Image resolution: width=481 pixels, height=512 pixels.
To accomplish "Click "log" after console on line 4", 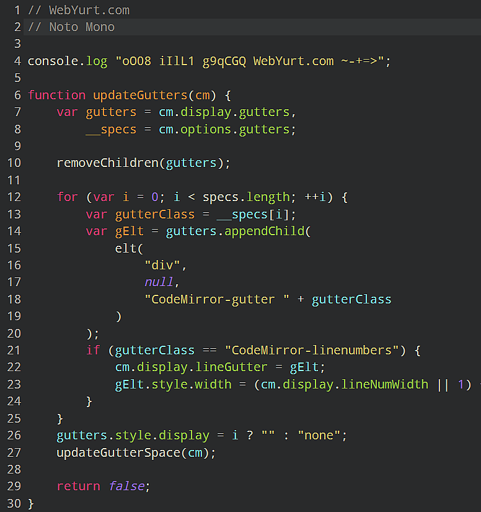I will pos(97,61).
